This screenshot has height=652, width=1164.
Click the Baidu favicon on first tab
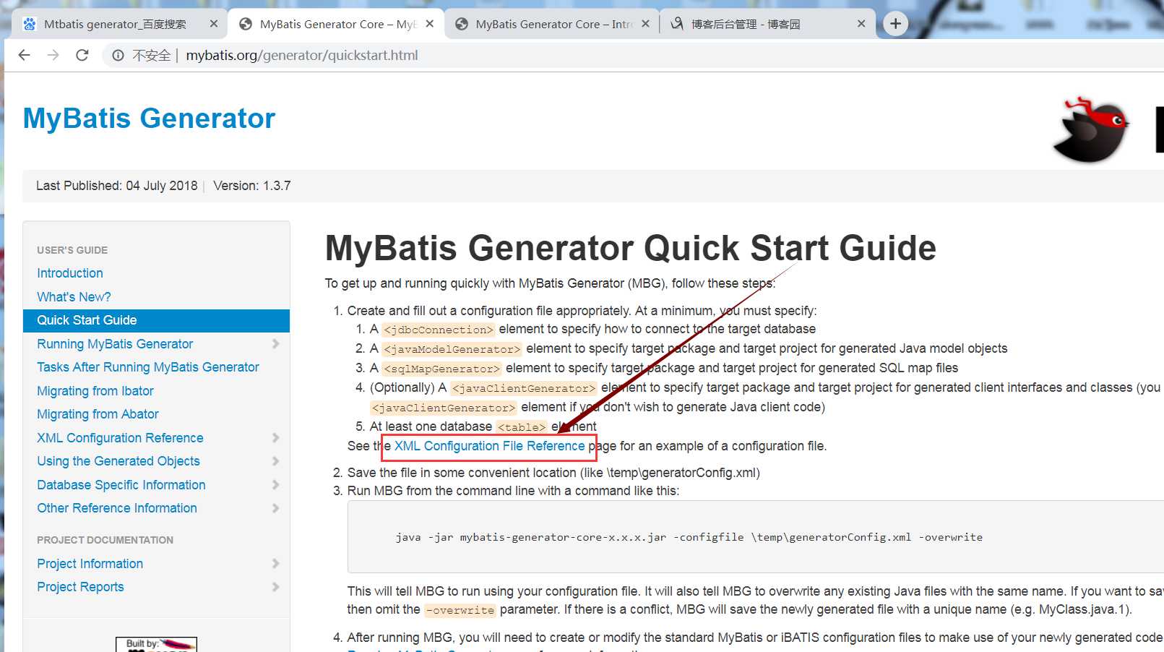click(30, 24)
